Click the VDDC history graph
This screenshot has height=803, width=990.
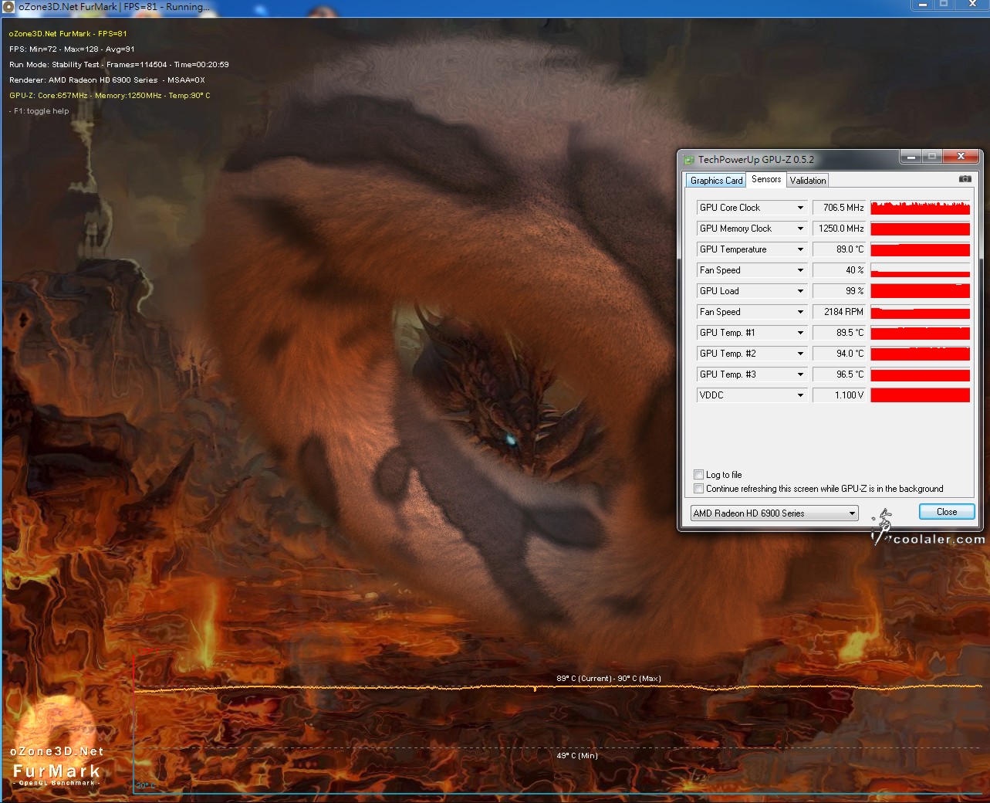point(920,395)
